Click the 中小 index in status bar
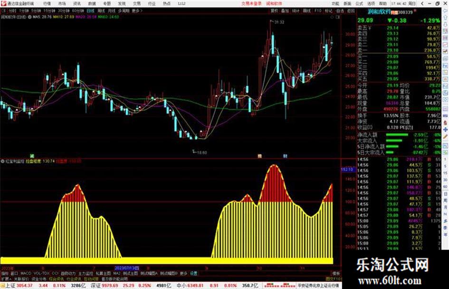 point(181,285)
